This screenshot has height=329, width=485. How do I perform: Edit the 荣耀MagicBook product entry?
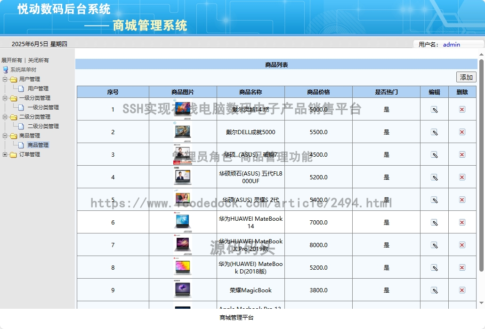tap(434, 290)
